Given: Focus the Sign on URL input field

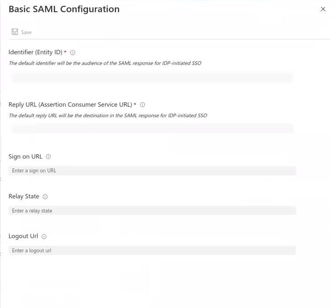Looking at the screenshot, I should coord(152,171).
